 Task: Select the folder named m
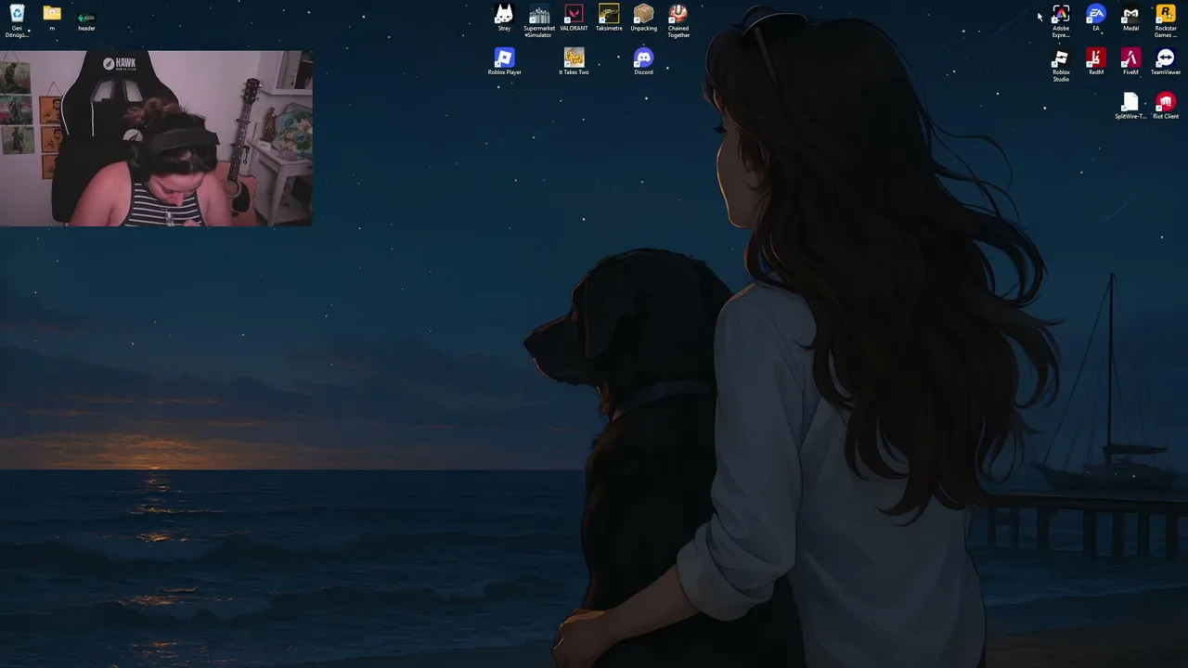tap(52, 18)
